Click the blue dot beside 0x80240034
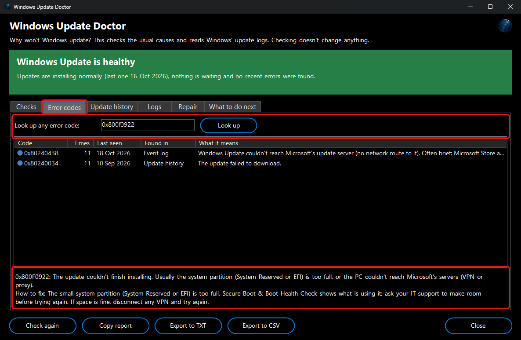521x340 pixels. pyautogui.click(x=20, y=163)
